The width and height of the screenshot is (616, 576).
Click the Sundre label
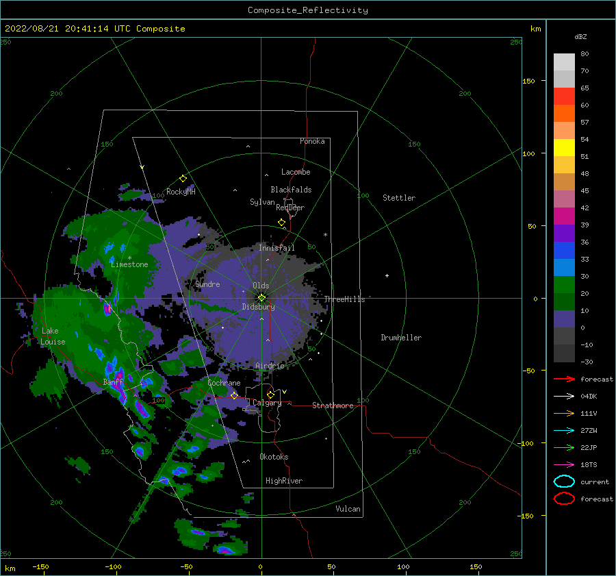(x=207, y=284)
